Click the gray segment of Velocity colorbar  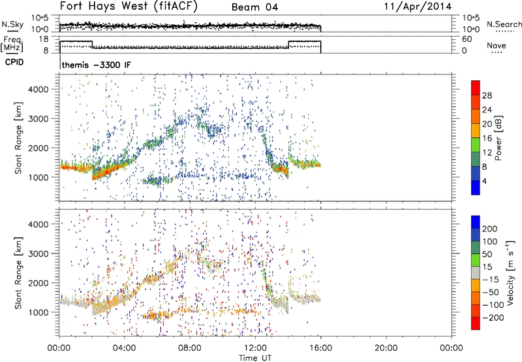(476, 272)
